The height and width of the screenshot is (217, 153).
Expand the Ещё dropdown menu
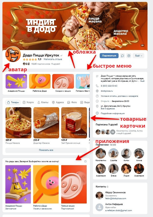pyautogui.click(x=138, y=56)
